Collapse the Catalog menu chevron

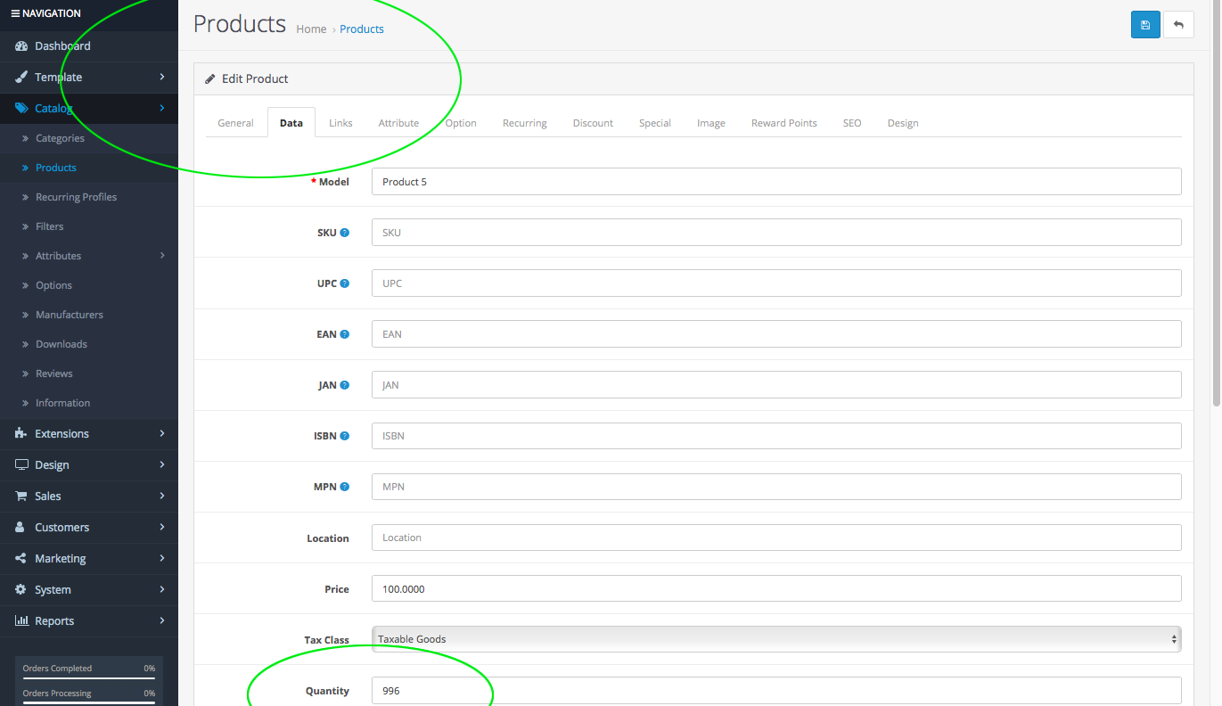162,108
